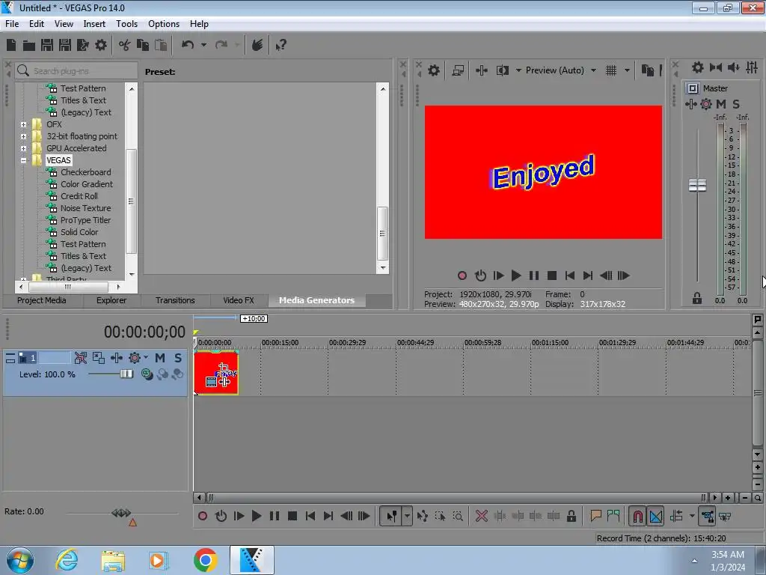Image resolution: width=766 pixels, height=575 pixels.
Task: Pause playback in the timeline transport
Action: click(x=275, y=516)
